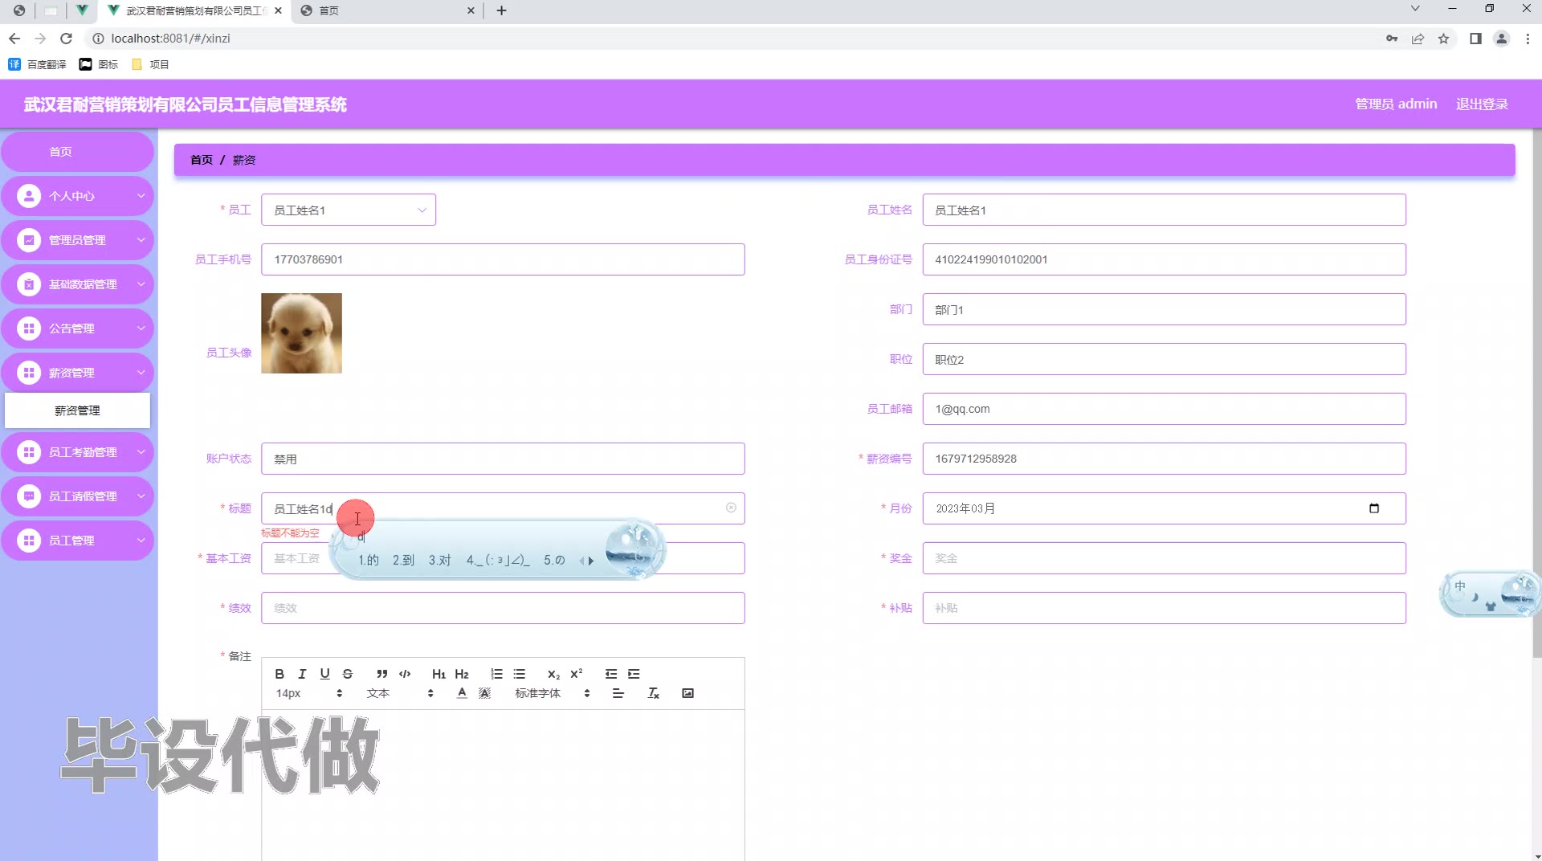Increase the paragraph indent

click(634, 674)
